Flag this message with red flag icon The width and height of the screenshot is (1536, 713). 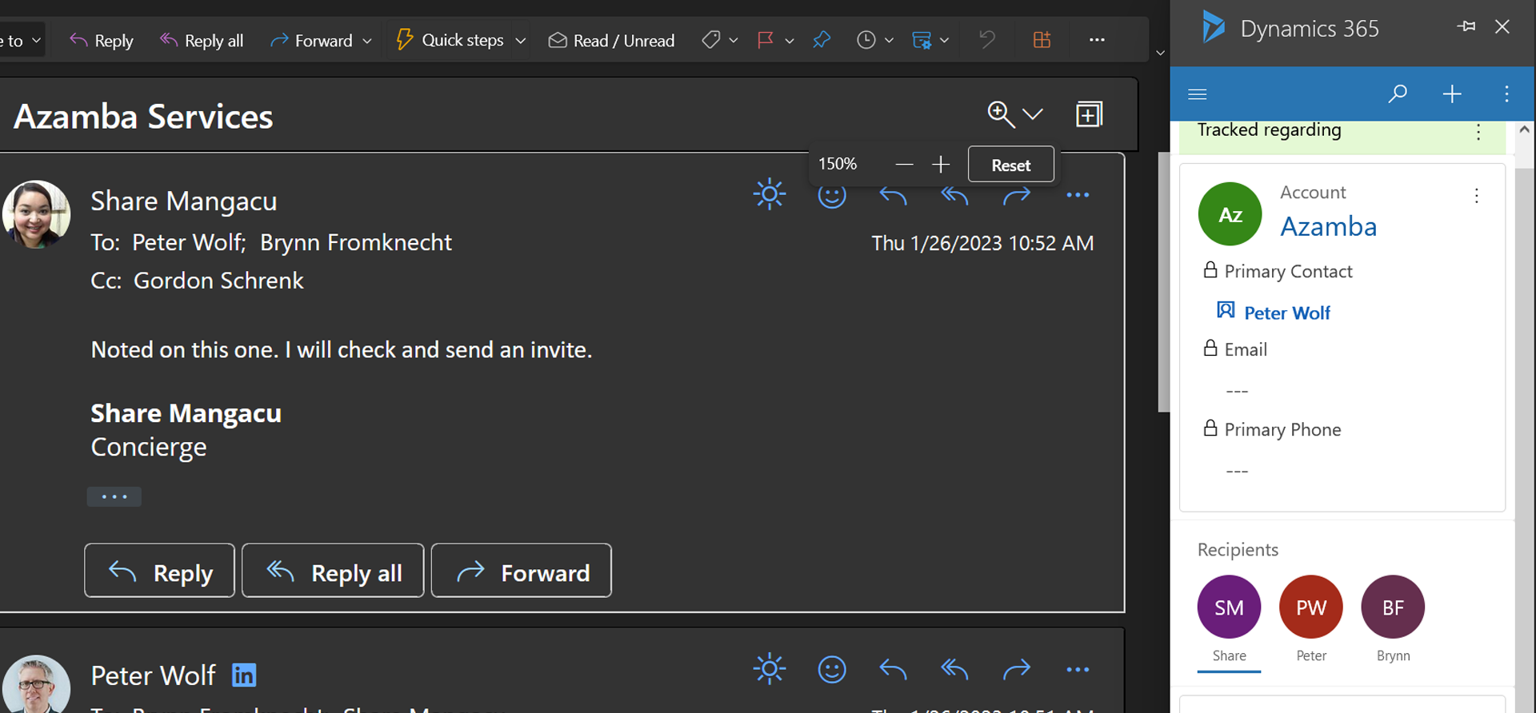[x=766, y=40]
